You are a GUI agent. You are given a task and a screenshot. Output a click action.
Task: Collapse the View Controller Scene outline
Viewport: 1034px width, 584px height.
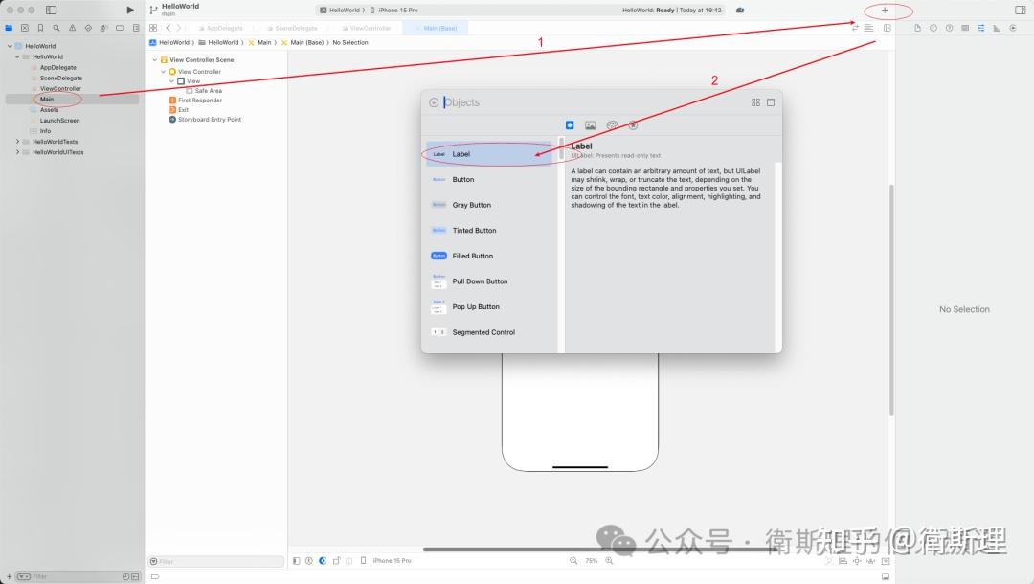click(153, 59)
